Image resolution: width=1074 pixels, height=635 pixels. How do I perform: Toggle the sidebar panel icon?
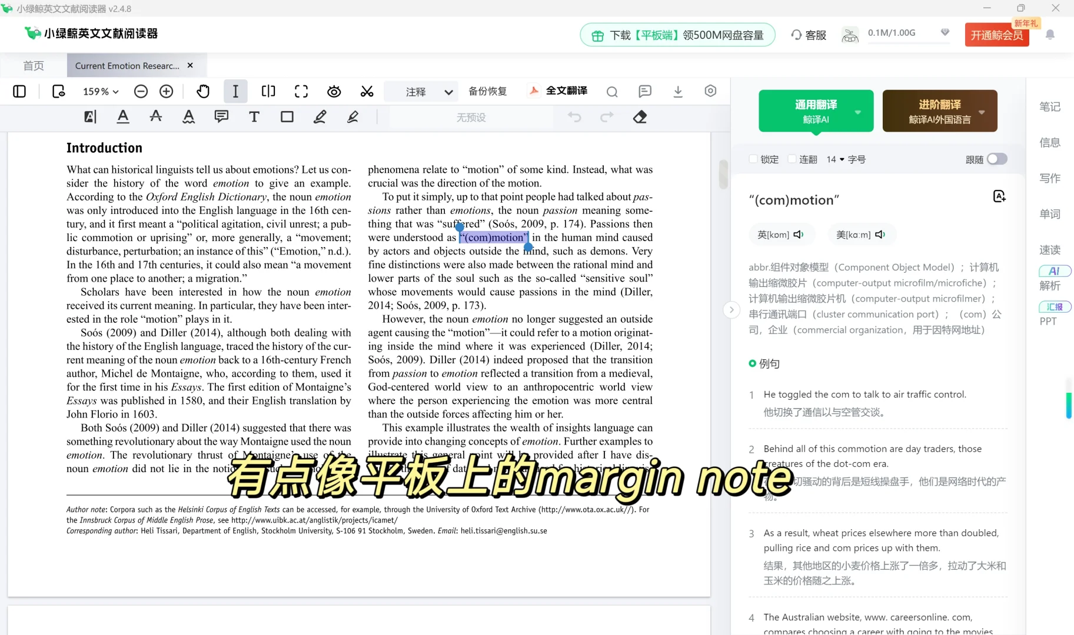pos(19,91)
